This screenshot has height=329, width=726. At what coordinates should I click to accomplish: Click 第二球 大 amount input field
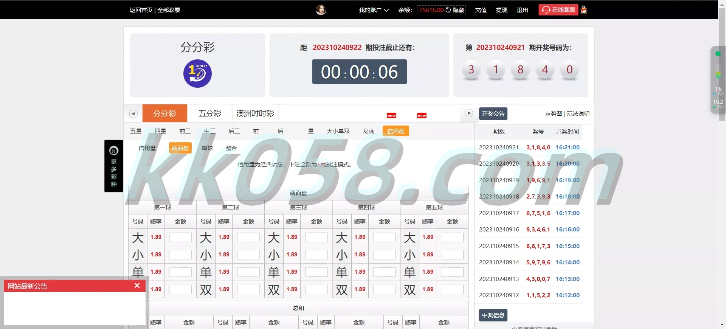tap(248, 237)
